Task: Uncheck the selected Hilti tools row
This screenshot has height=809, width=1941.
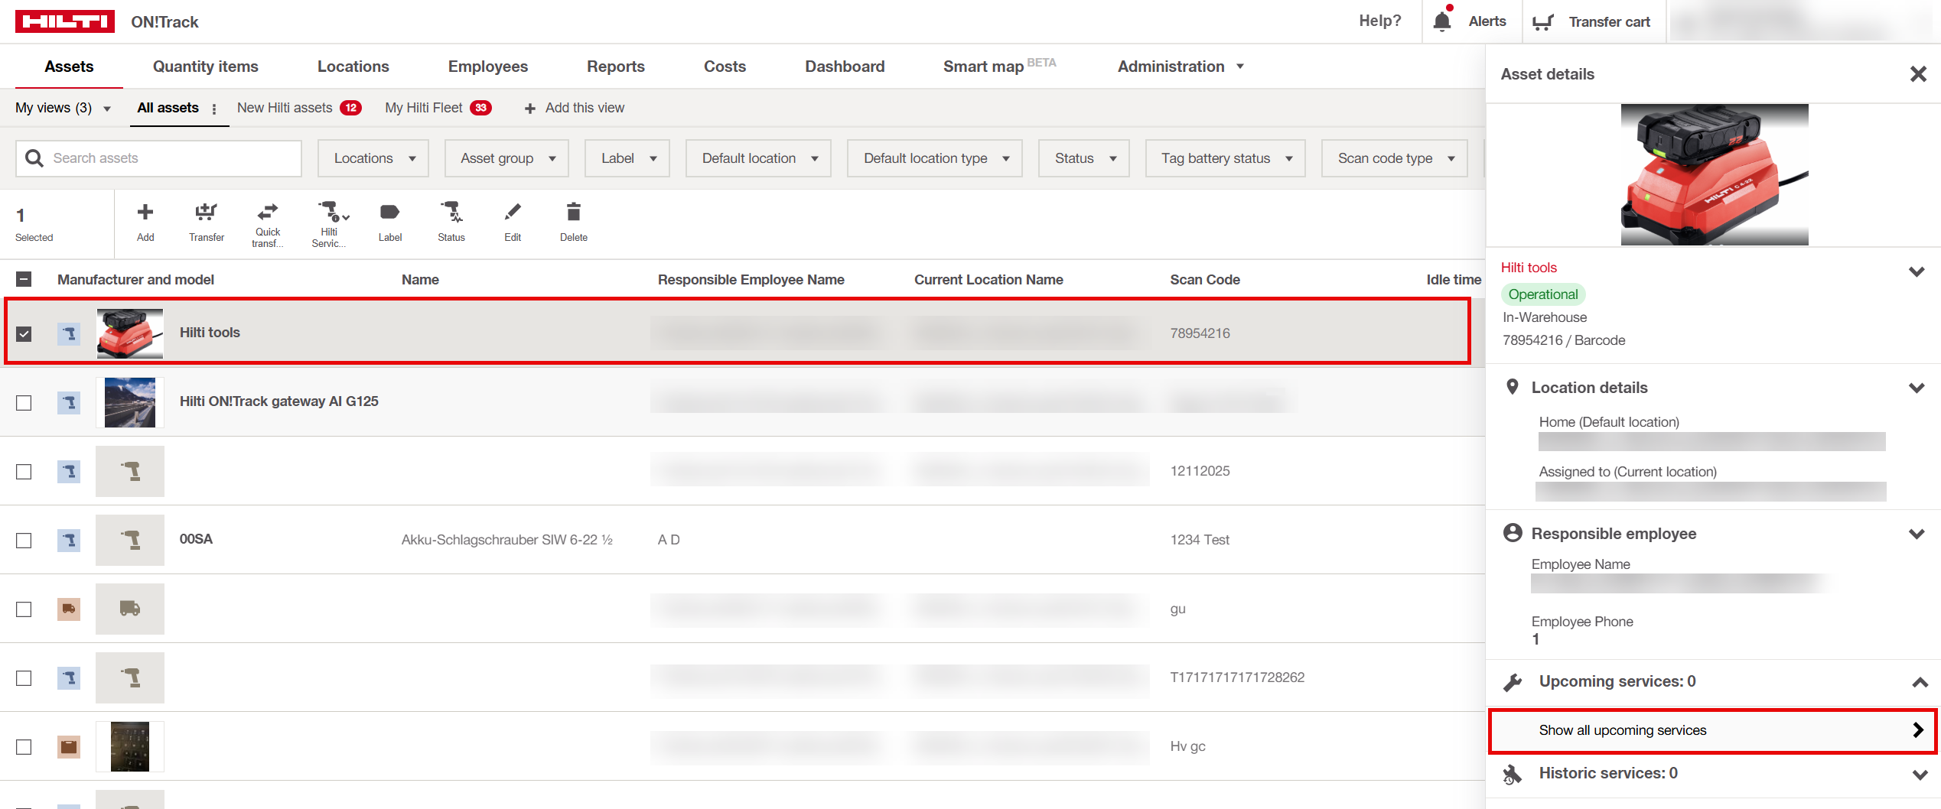Action: coord(24,334)
